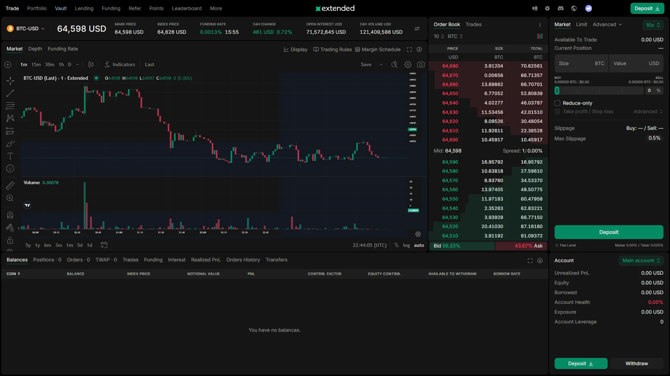Select the trend line drawing tool
Viewport: 670px width, 376px height.
coord(10,93)
